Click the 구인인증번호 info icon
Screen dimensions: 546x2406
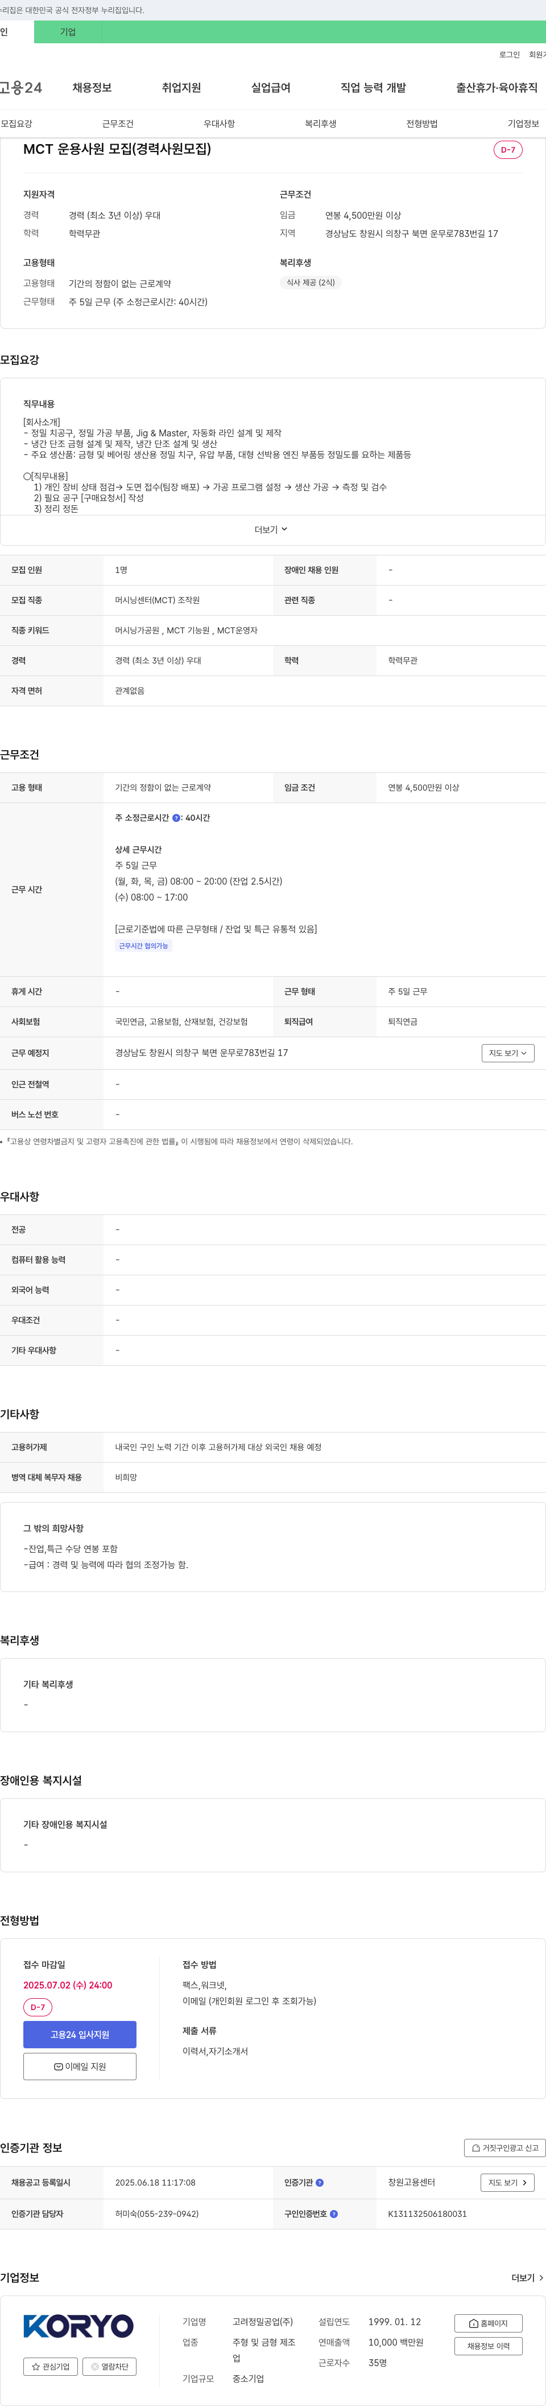click(x=334, y=2213)
